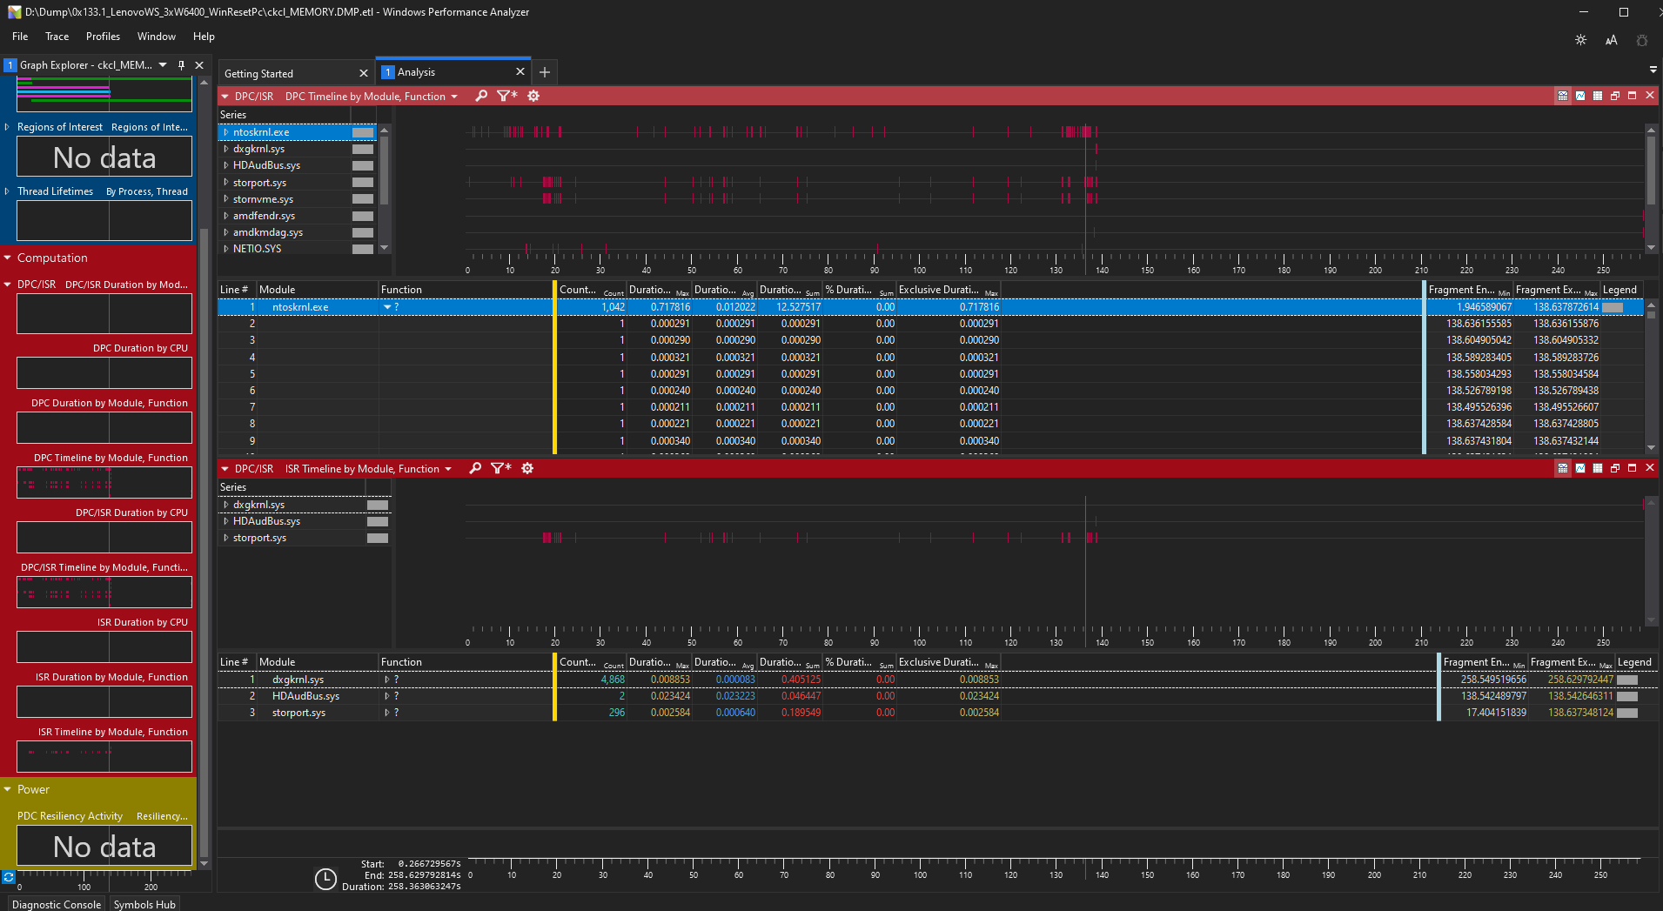Switch ISR Timeline panel to table-only view
Image resolution: width=1663 pixels, height=911 pixels.
tap(1598, 468)
